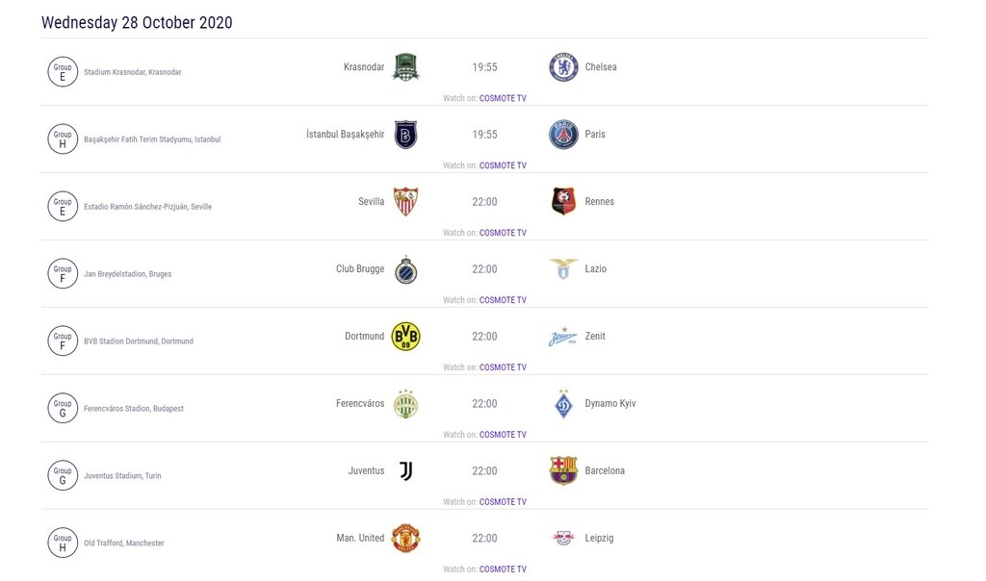Viewport: 986px width, 581px height.
Task: Select the Rennes club crest
Action: 563,202
